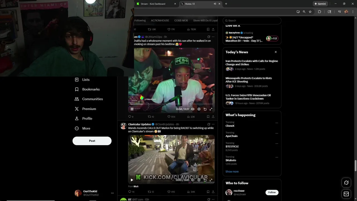Open more options on LithiumClips post

click(x=213, y=37)
